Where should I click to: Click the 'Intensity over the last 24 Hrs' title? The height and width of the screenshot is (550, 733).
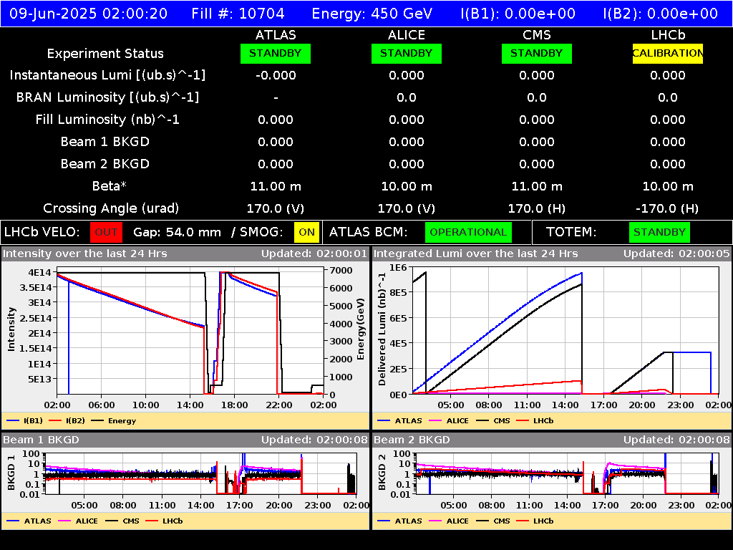point(84,254)
